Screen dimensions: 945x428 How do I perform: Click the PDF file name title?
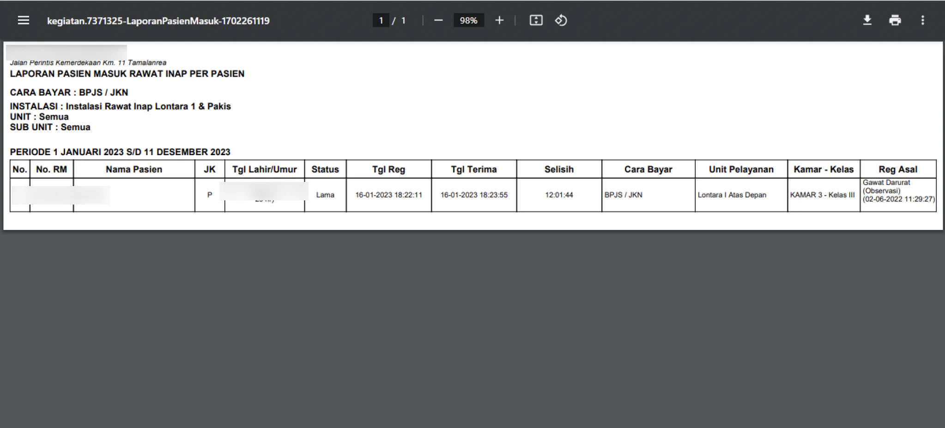(x=158, y=21)
